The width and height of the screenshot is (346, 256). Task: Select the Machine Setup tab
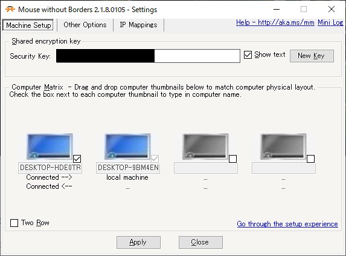tap(28, 25)
